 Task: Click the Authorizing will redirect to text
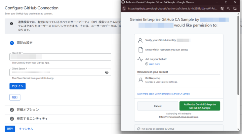pyautogui.click(x=179, y=114)
